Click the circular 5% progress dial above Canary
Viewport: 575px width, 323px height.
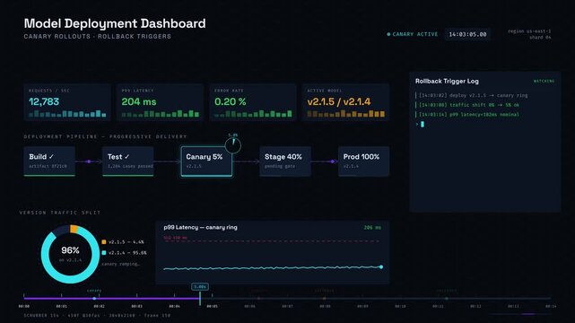233,145
